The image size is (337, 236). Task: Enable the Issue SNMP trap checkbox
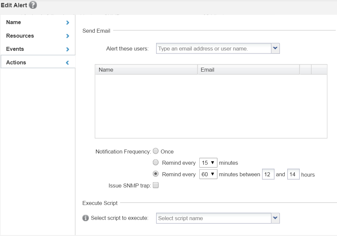(x=156, y=185)
